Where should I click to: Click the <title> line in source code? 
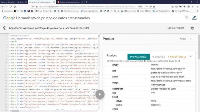(x=53, y=89)
